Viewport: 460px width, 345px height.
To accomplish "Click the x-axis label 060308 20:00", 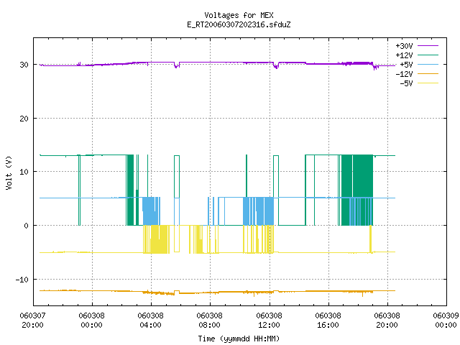I will 387,321.
